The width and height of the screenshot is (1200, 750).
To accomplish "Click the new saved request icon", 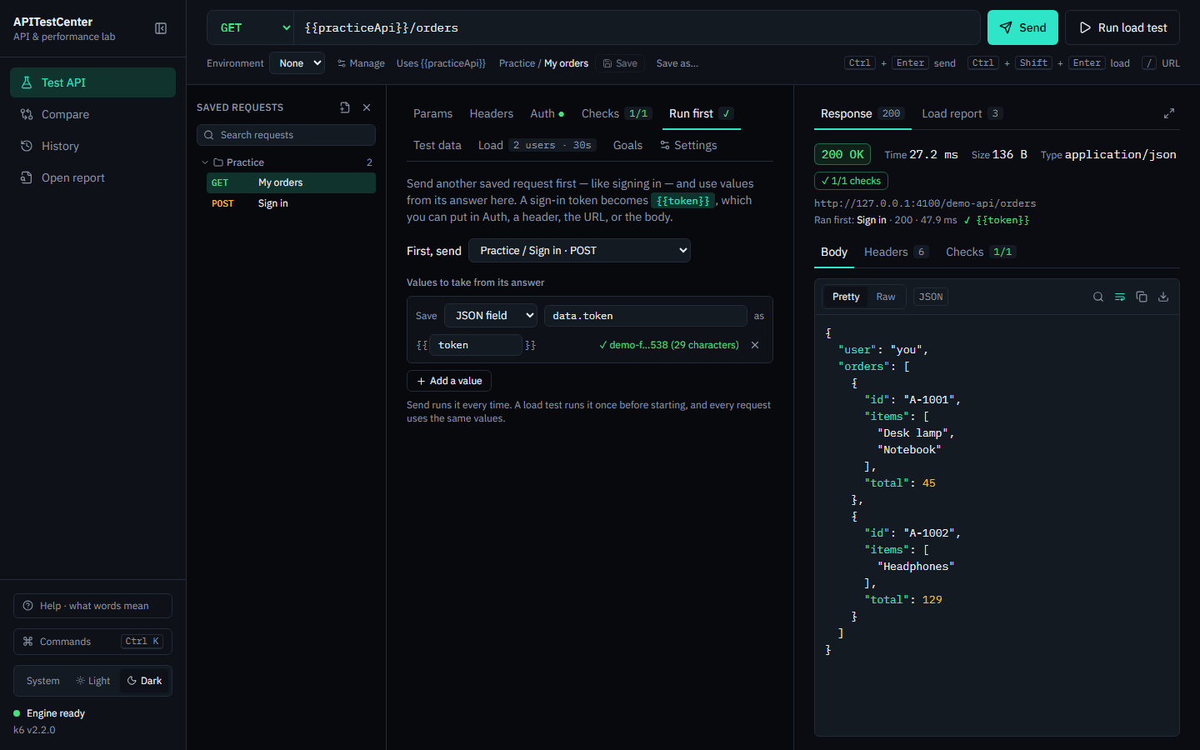I will (x=345, y=107).
